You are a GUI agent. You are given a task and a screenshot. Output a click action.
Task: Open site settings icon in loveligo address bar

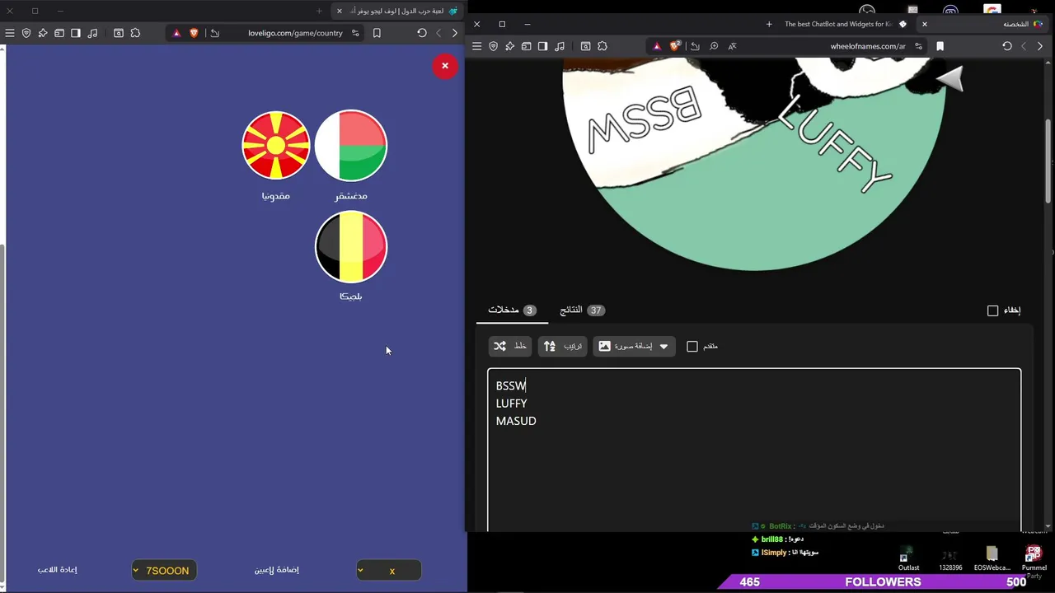point(355,33)
